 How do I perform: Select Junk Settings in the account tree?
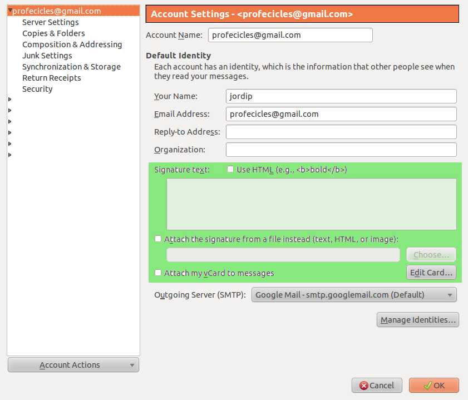coord(47,56)
